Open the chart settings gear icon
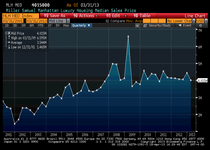 tap(201, 25)
